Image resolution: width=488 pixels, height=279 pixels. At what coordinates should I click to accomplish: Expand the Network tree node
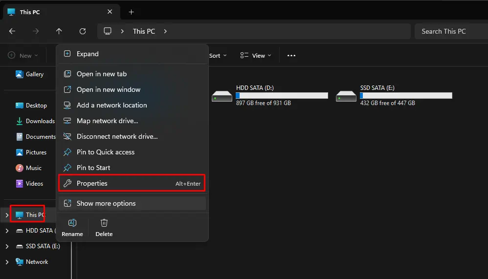[x=7, y=262]
